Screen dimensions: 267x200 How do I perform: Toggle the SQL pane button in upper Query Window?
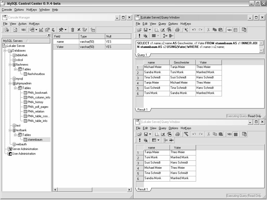coord(229,30)
